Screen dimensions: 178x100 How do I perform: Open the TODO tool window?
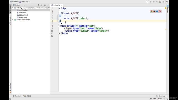pos(27,96)
